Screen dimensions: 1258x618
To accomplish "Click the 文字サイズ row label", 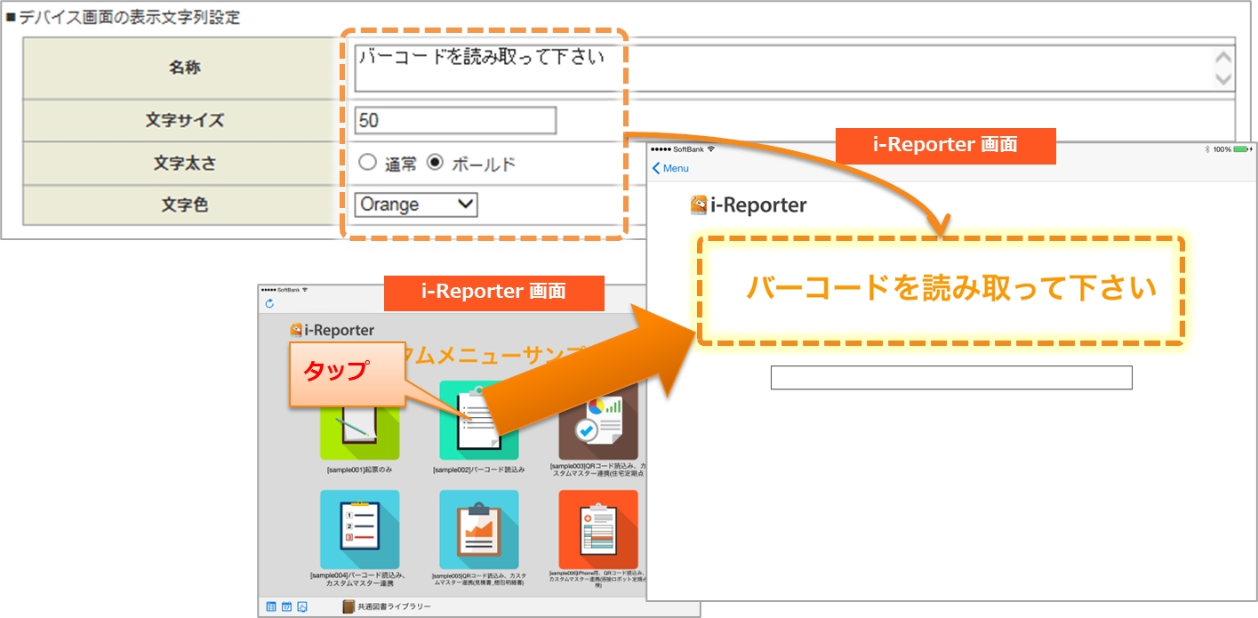I will 184,120.
